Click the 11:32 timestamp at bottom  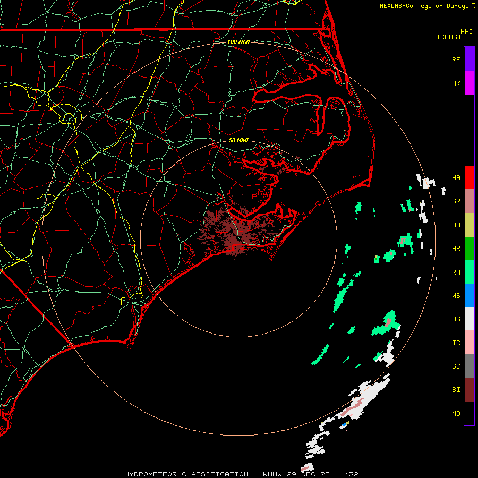pos(346,474)
